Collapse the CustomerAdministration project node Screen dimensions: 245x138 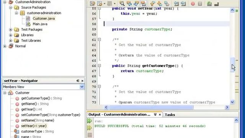(x=5, y=2)
